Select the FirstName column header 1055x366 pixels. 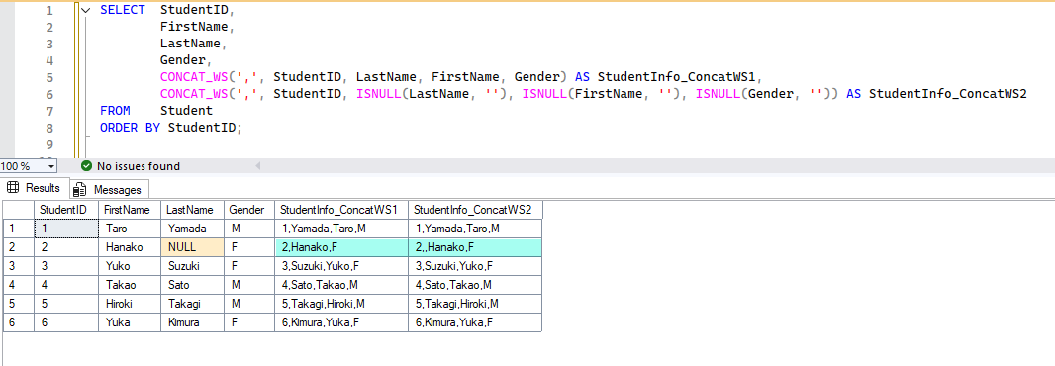coord(130,210)
